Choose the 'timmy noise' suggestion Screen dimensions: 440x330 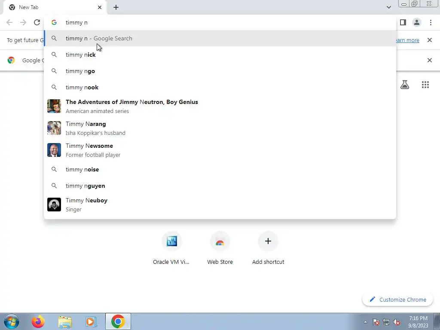pyautogui.click(x=220, y=169)
